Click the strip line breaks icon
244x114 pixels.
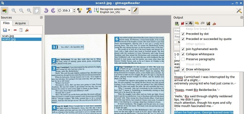(x=182, y=23)
